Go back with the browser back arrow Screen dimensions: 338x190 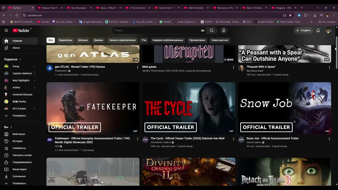coord(4,15)
